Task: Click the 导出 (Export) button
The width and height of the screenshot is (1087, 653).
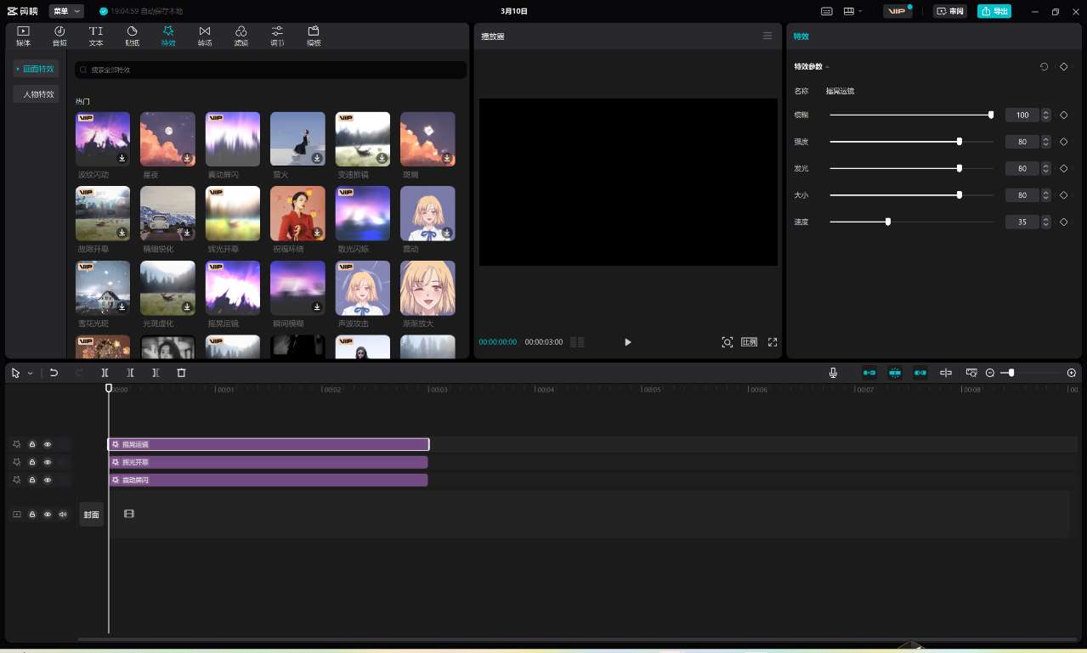Action: point(994,11)
